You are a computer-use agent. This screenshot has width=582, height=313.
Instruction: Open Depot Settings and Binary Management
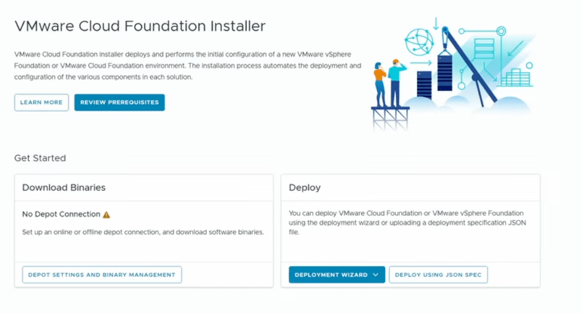coord(102,275)
